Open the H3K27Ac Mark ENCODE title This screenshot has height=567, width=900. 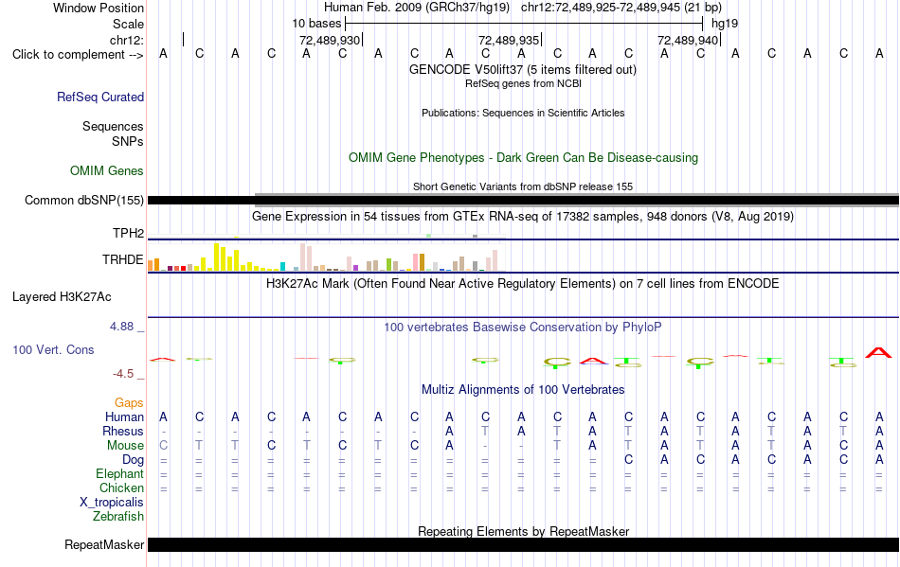523,284
